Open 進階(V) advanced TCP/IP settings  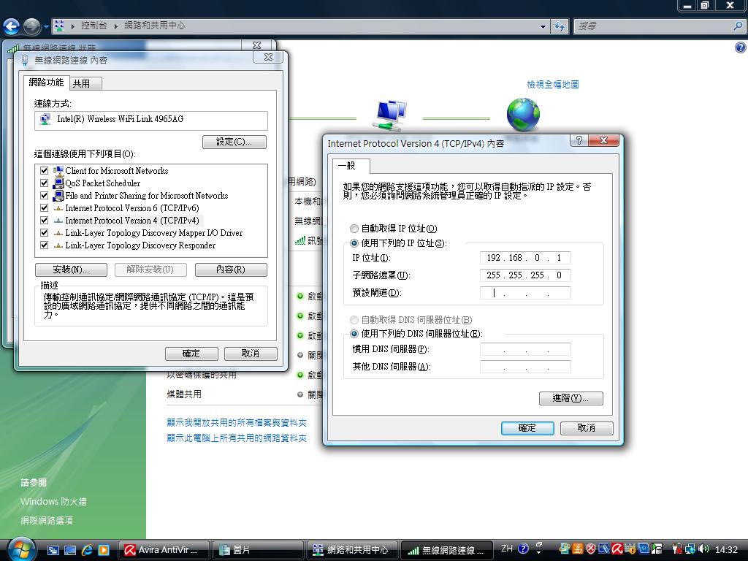coord(570,398)
